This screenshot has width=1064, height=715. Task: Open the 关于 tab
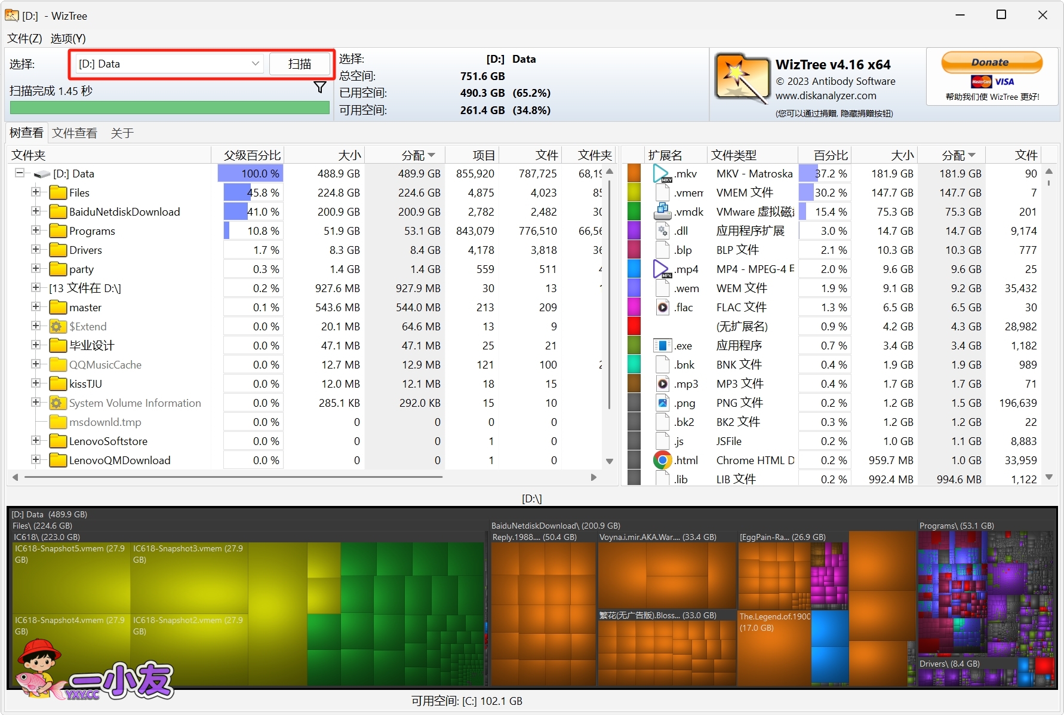pyautogui.click(x=122, y=133)
